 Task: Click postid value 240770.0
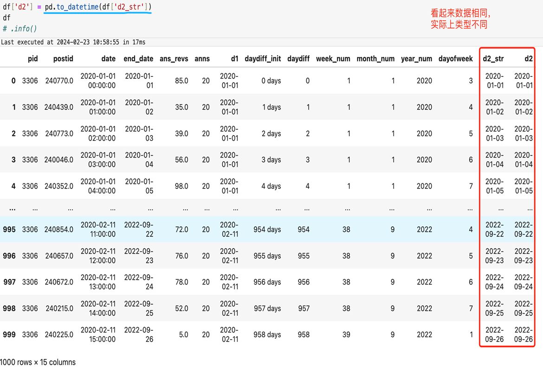point(59,81)
